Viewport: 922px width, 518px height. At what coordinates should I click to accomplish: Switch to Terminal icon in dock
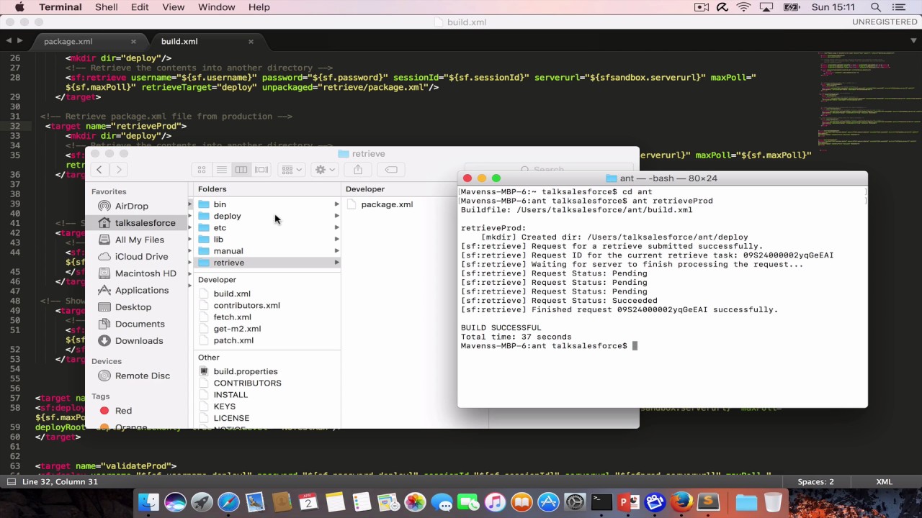click(601, 502)
